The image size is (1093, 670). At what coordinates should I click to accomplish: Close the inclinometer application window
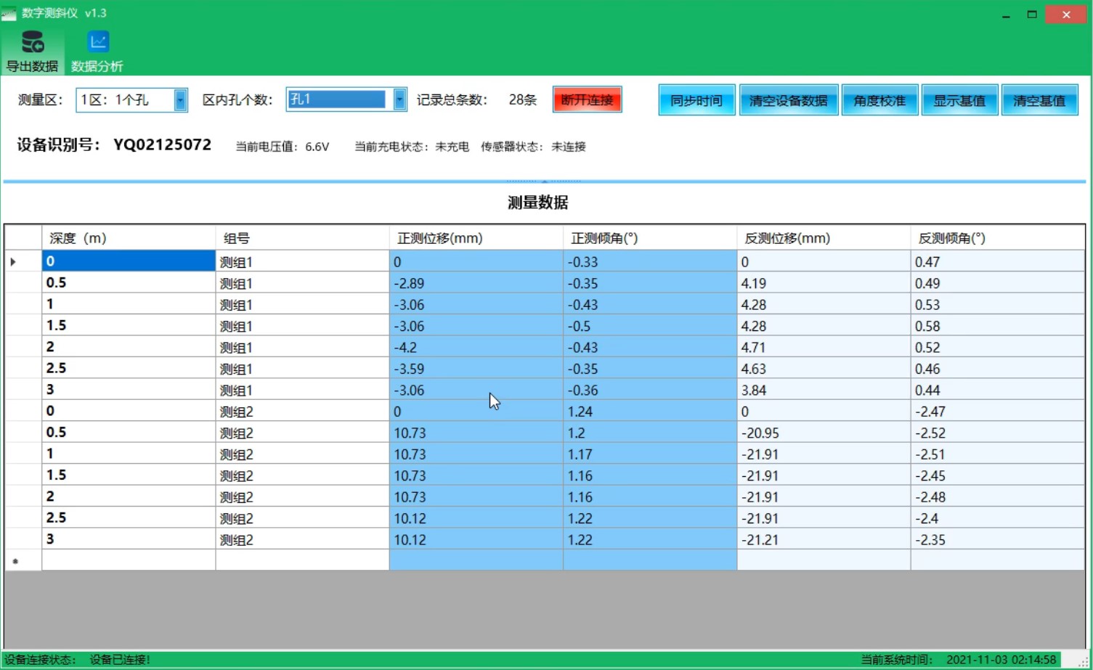pos(1065,15)
